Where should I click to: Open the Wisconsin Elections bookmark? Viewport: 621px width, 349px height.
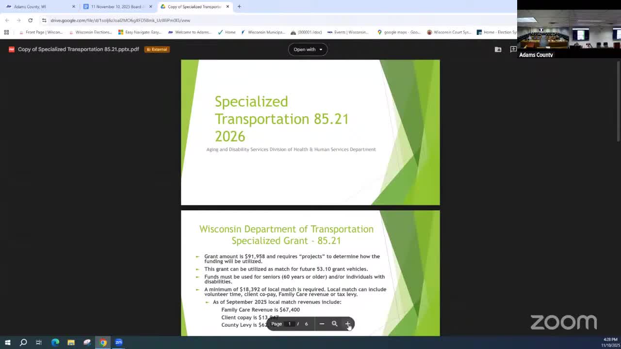click(x=90, y=32)
